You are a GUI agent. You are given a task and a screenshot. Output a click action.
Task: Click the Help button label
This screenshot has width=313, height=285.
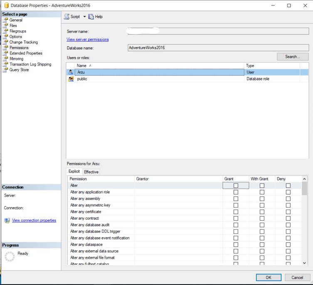[99, 17]
